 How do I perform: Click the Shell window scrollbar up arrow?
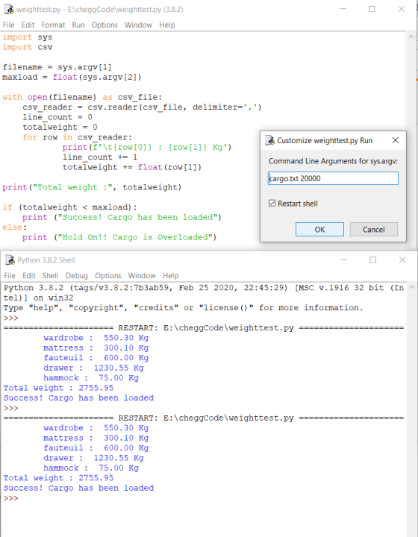[412, 287]
